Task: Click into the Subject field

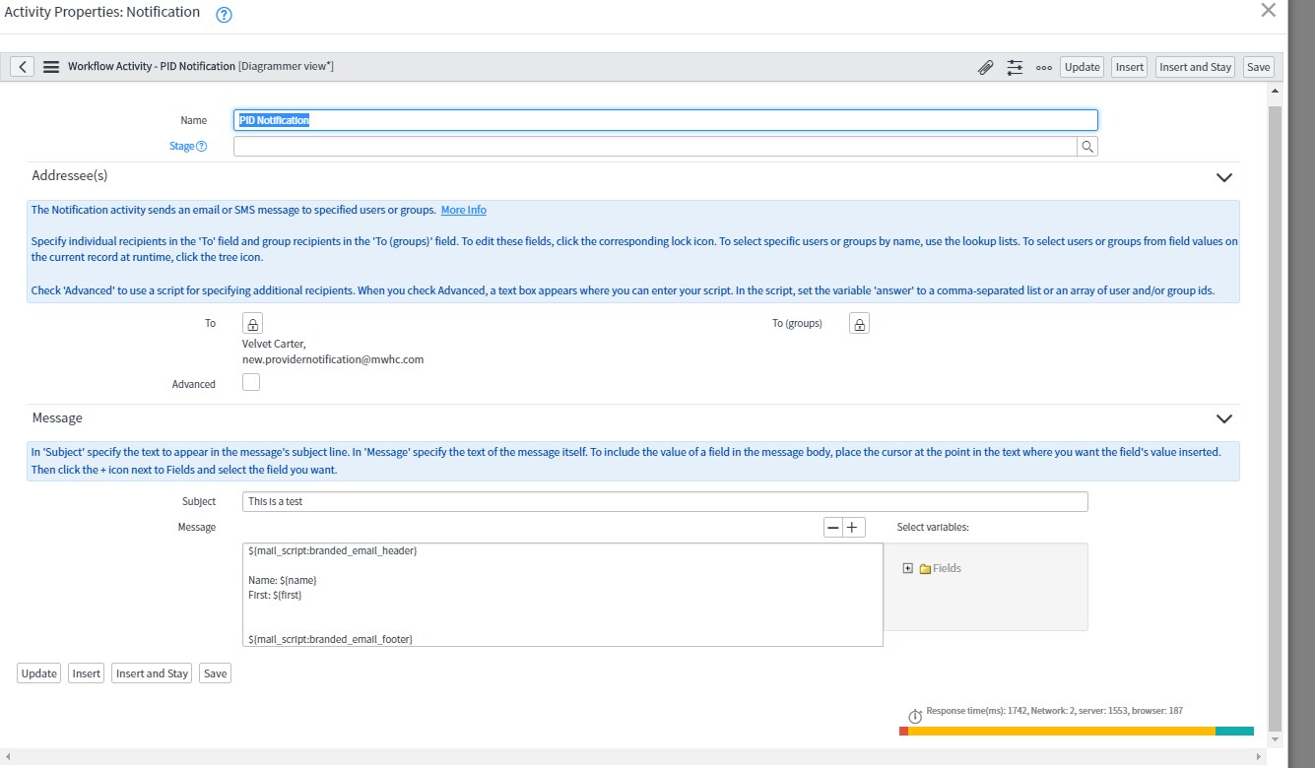Action: [x=665, y=501]
